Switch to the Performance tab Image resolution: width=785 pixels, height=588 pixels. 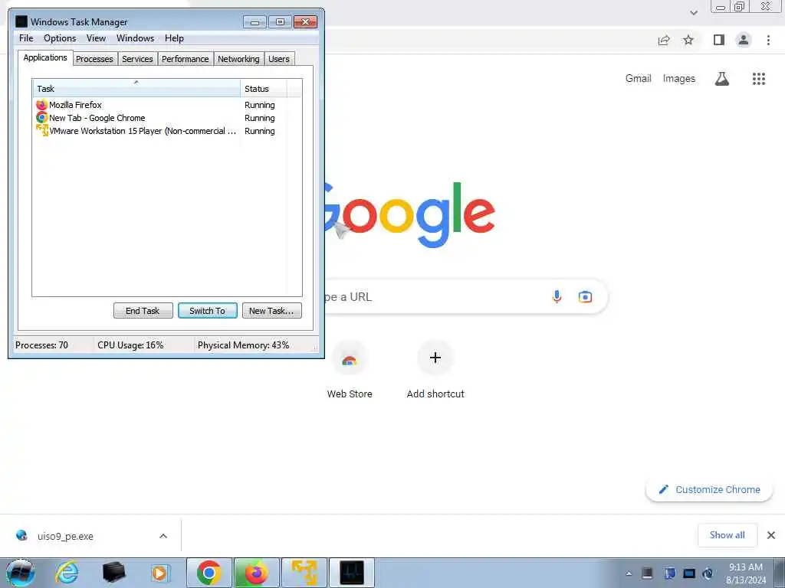186,59
